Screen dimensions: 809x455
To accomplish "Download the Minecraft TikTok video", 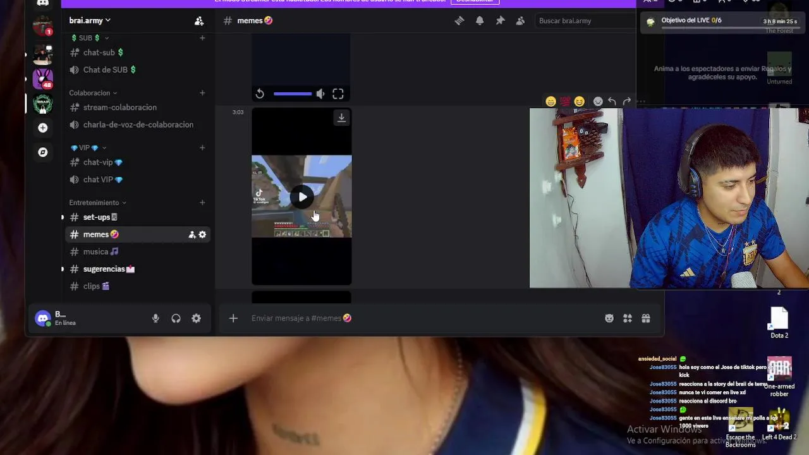I will point(341,118).
